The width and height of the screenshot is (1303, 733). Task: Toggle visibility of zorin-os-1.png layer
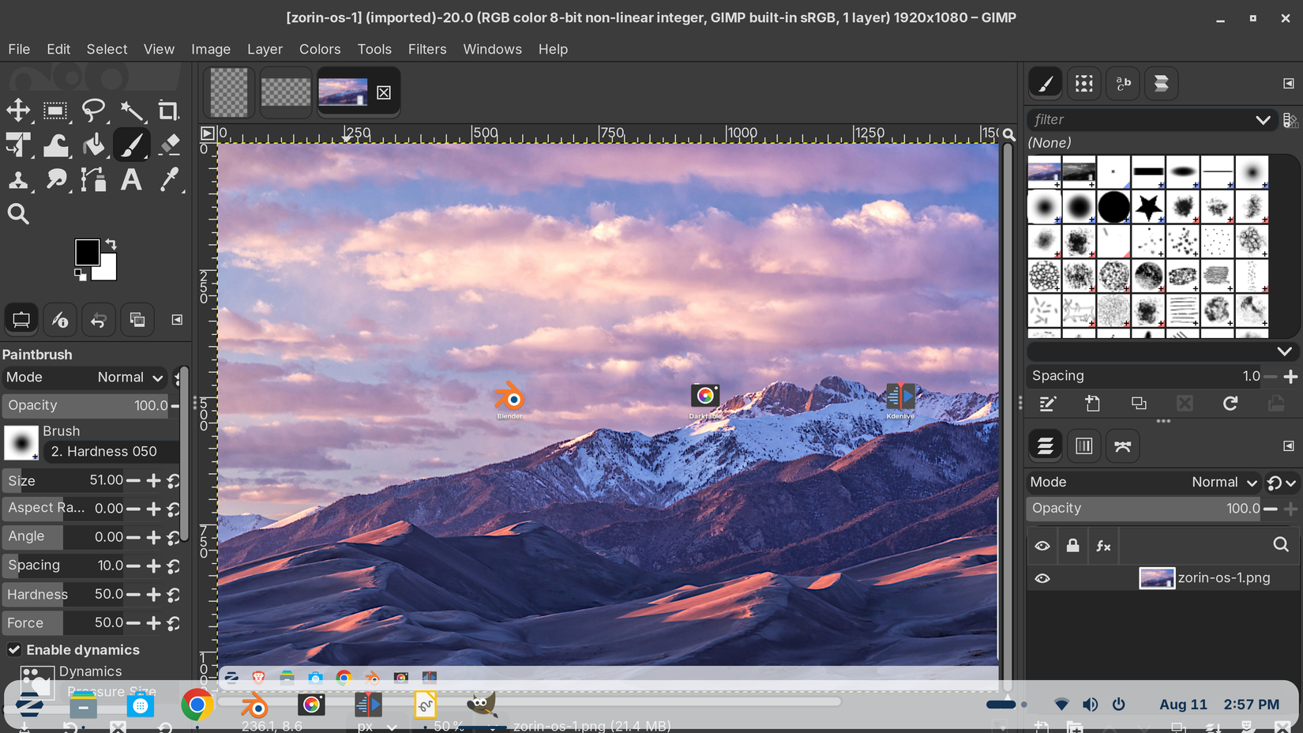point(1042,578)
